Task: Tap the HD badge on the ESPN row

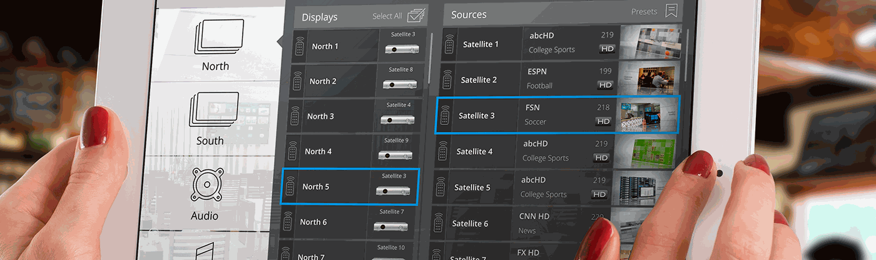Action: [x=604, y=85]
